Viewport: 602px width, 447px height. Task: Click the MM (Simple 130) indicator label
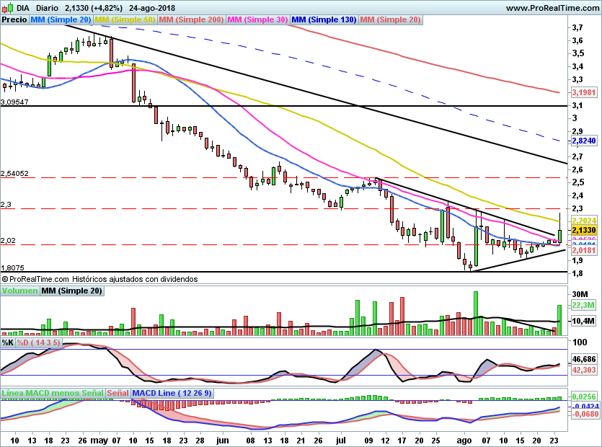click(324, 19)
